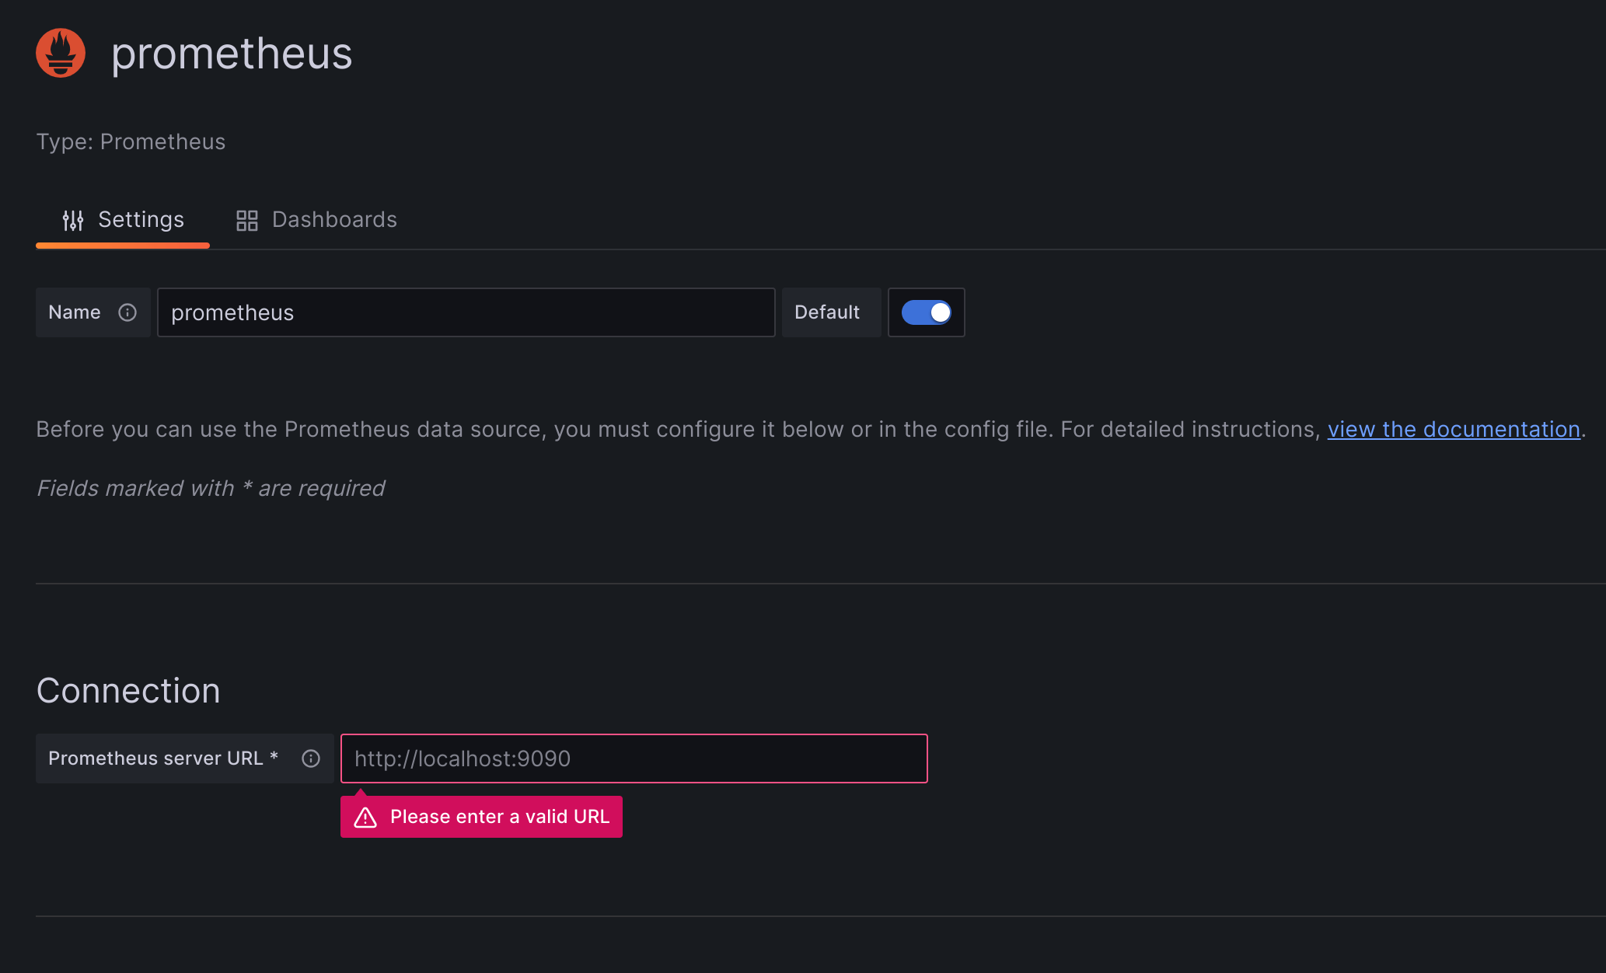Click the warning triangle in the error badge
Screen dimensions: 1606x973
[x=365, y=816]
